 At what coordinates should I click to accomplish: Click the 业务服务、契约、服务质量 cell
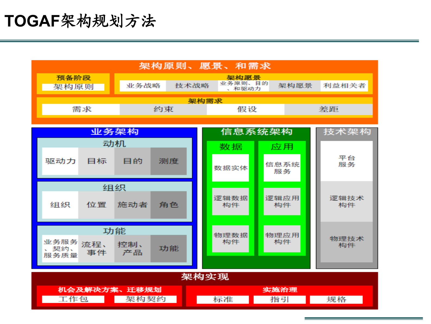point(60,248)
